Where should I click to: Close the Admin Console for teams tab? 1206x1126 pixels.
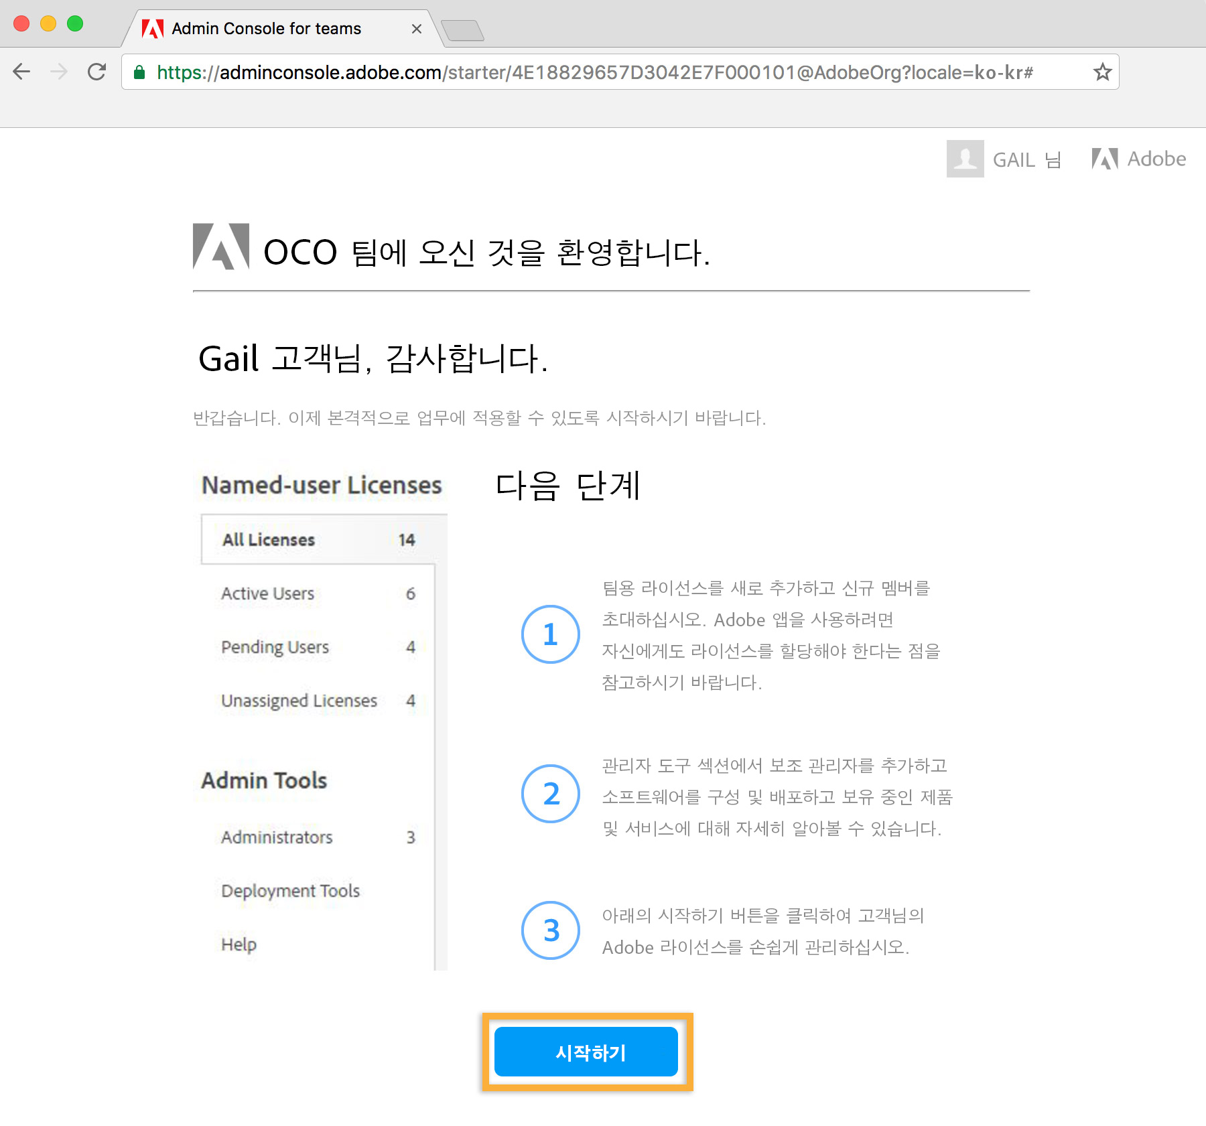(417, 29)
